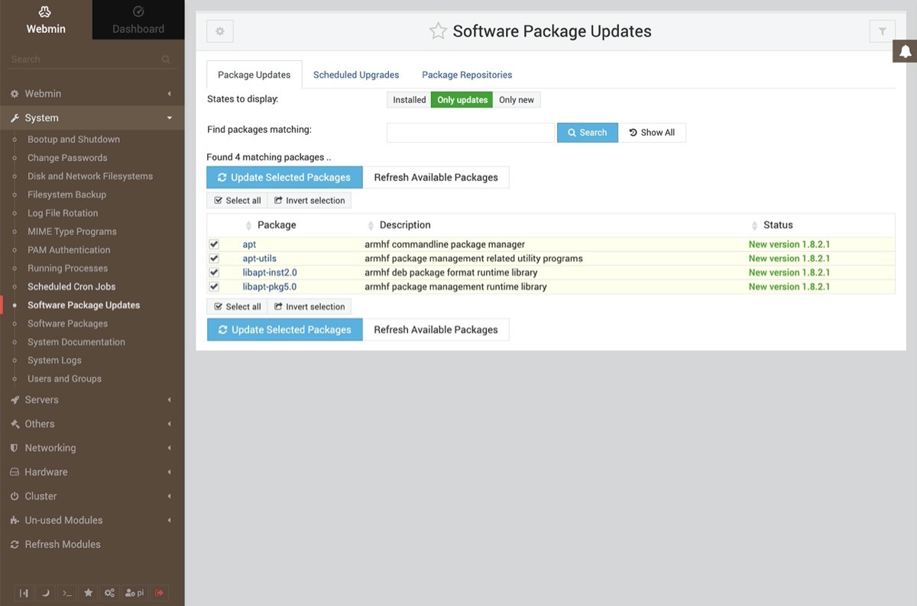Image resolution: width=917 pixels, height=606 pixels.
Task: Collapse the System sidebar category
Action: pyautogui.click(x=41, y=118)
